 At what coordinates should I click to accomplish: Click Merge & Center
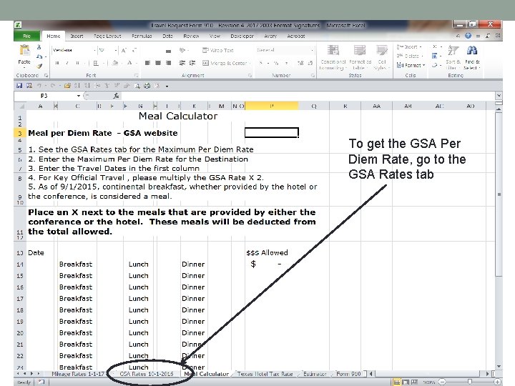click(x=225, y=63)
